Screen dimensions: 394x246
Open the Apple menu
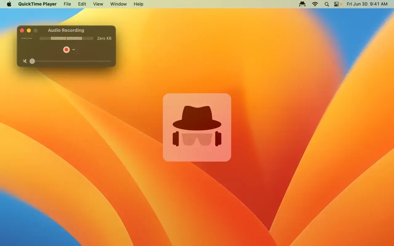[x=9, y=4]
